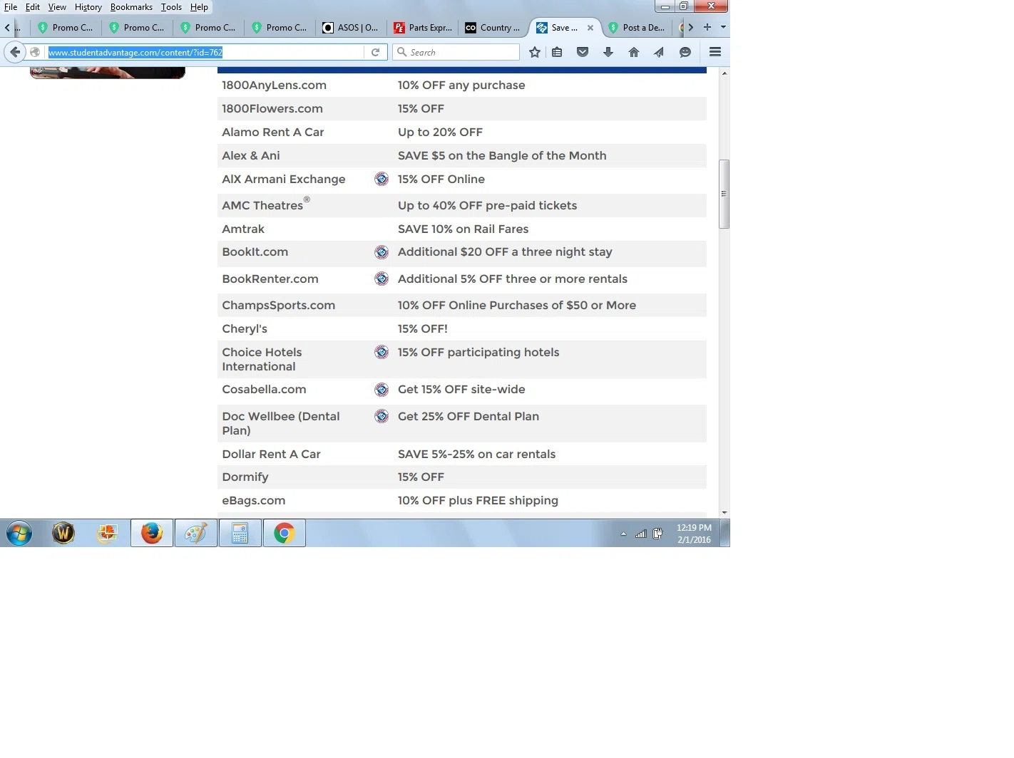List all tabs dropdown arrow

tap(723, 27)
